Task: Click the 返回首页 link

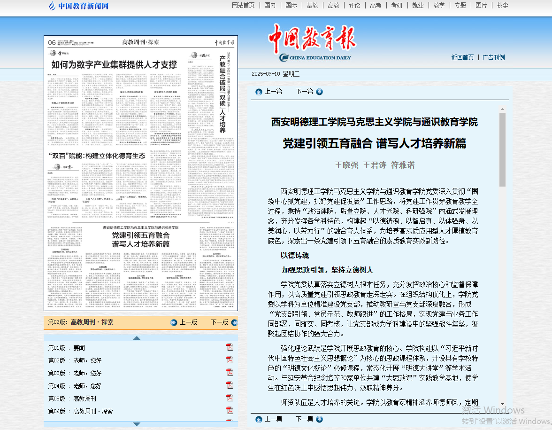Action: [462, 57]
